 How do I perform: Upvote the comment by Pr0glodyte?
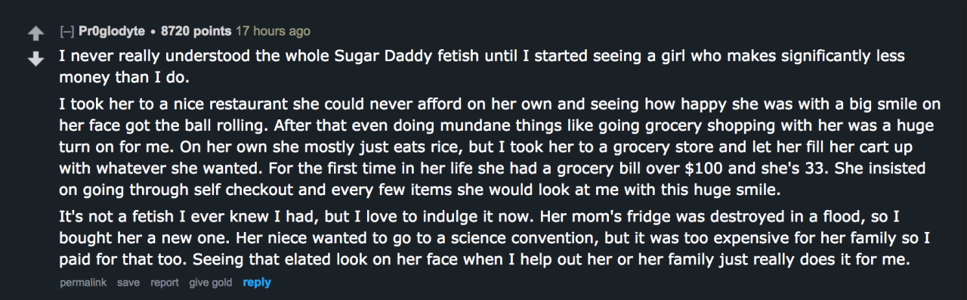pyautogui.click(x=36, y=33)
